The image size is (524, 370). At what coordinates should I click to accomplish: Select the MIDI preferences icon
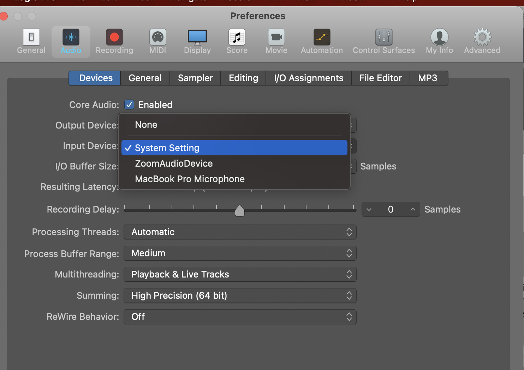(x=157, y=41)
